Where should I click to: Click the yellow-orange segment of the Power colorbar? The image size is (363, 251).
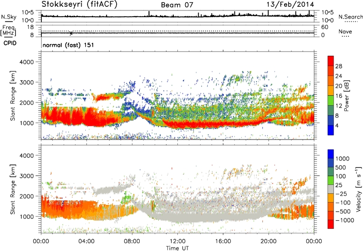tap(331, 91)
